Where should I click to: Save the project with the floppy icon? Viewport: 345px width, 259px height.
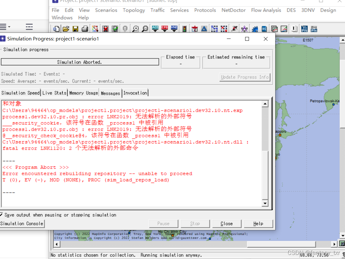[75, 29]
